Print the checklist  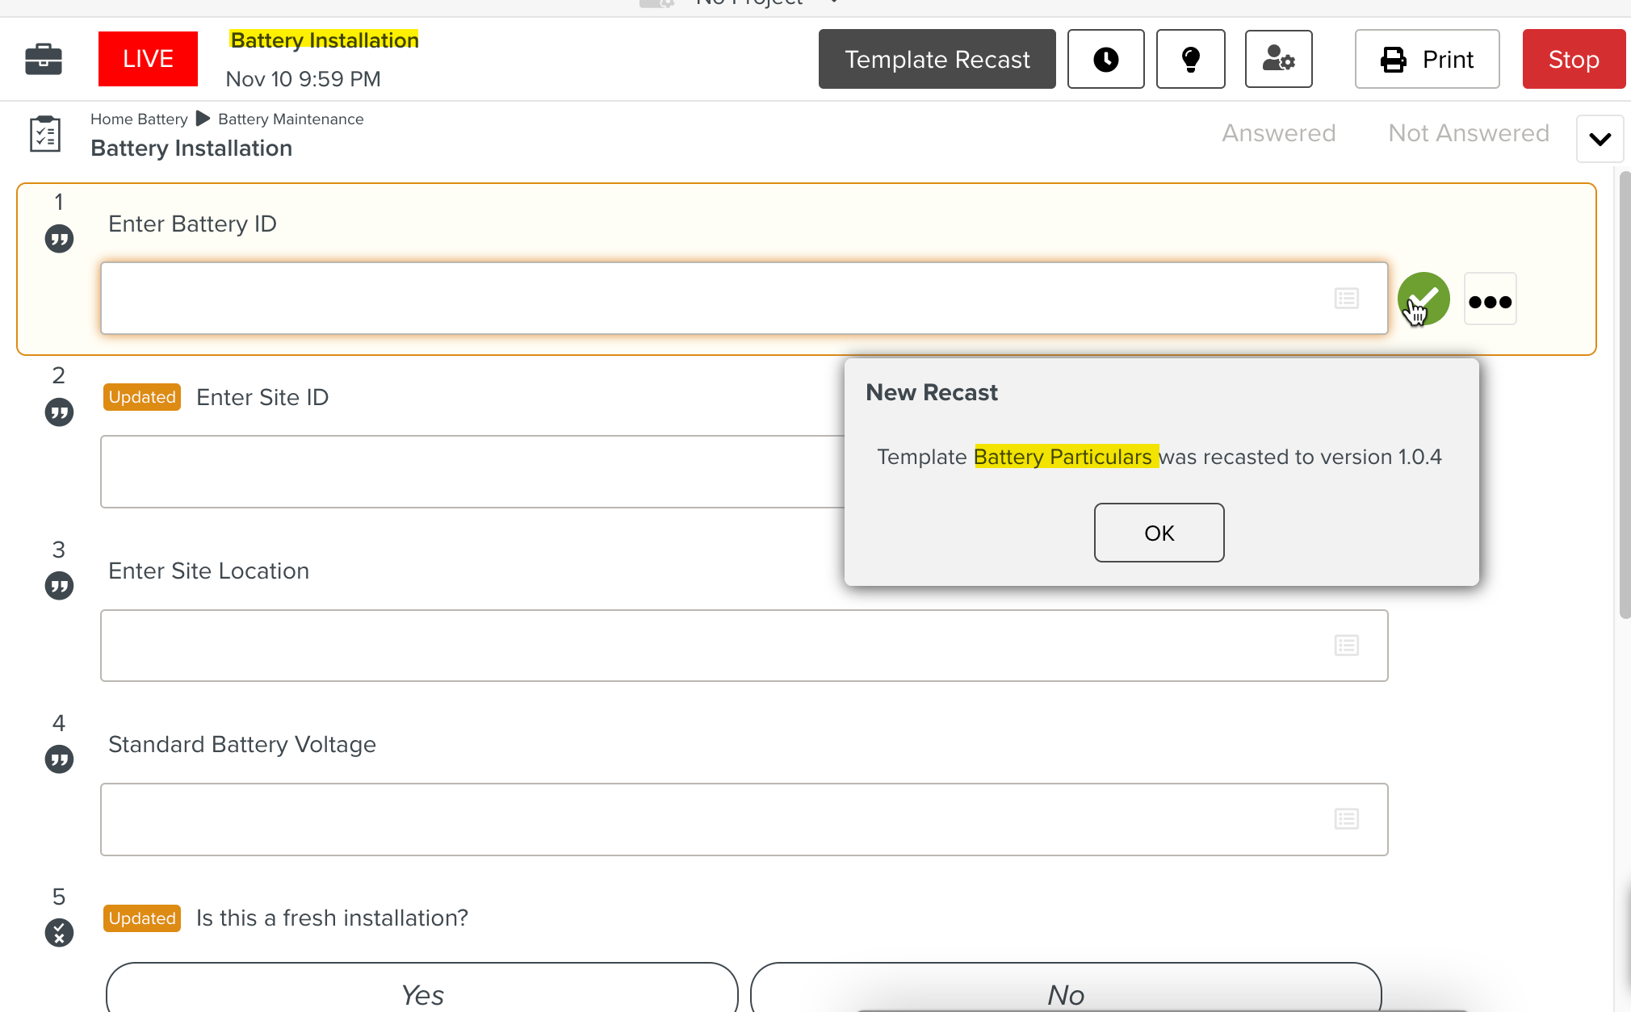click(1427, 59)
